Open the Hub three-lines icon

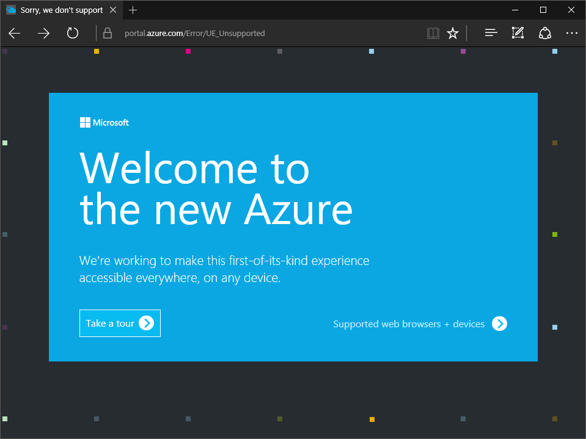pyautogui.click(x=491, y=33)
